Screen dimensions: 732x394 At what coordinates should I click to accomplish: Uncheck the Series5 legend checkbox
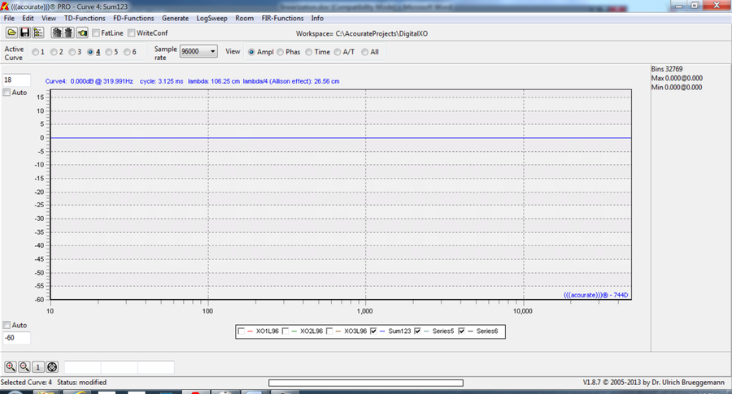417,331
